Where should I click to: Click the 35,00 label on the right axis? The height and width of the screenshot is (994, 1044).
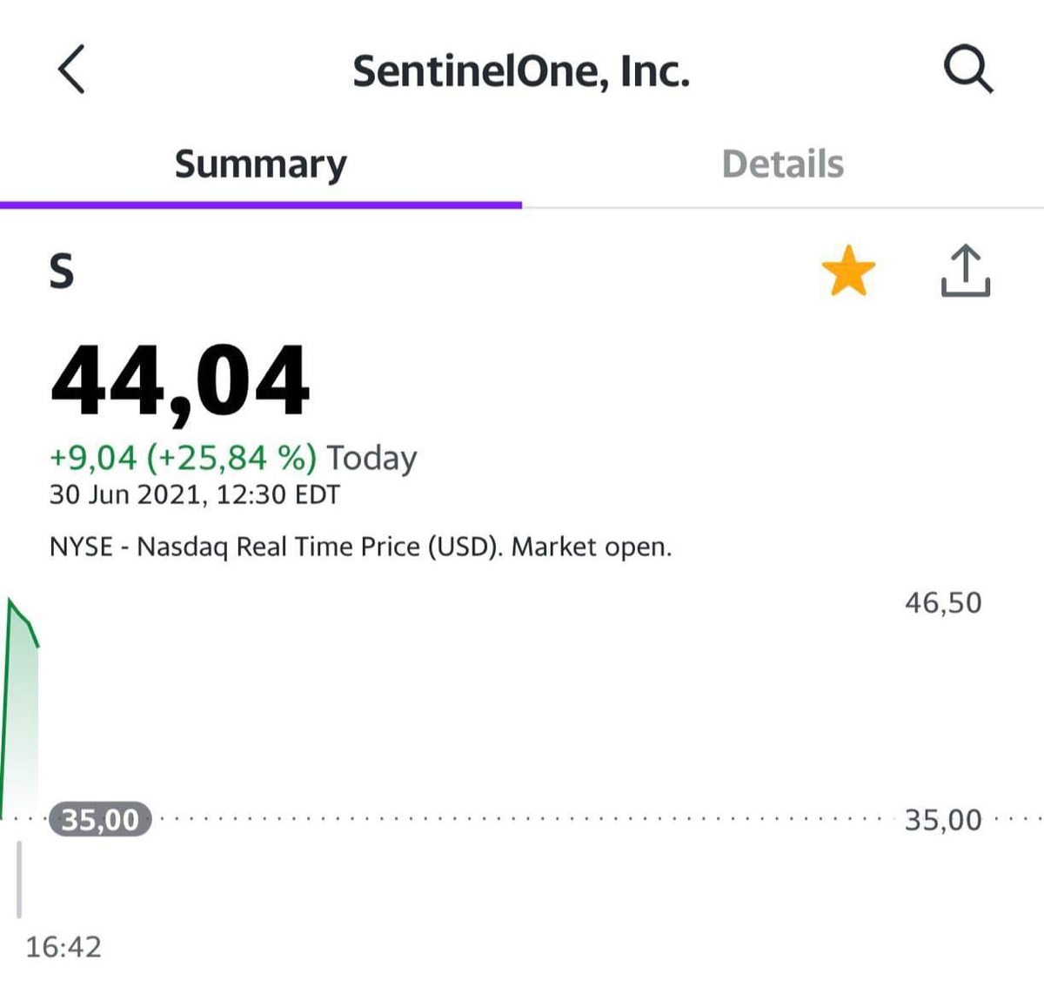[943, 820]
